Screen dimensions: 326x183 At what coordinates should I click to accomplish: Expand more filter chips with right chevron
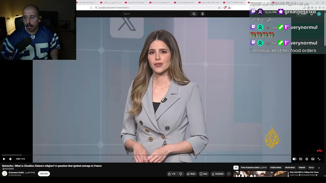tap(319, 168)
